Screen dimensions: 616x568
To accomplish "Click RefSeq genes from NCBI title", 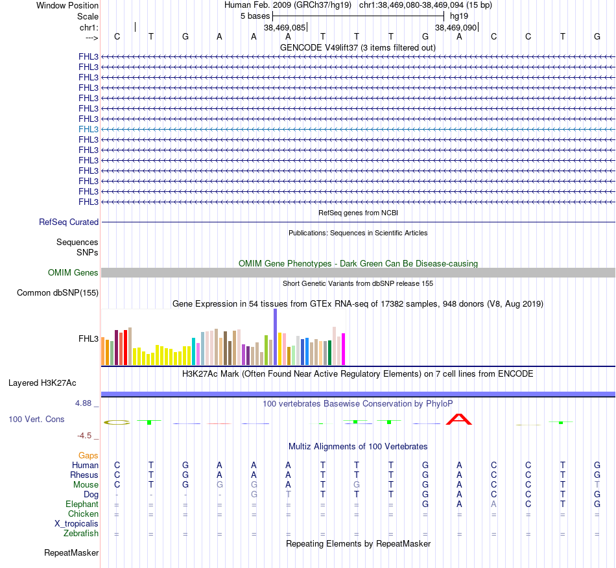I will pyautogui.click(x=358, y=213).
